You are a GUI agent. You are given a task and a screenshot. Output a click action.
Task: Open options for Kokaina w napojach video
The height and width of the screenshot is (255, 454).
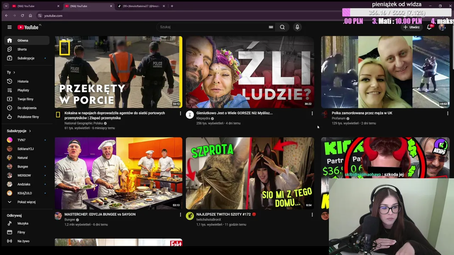click(x=180, y=113)
